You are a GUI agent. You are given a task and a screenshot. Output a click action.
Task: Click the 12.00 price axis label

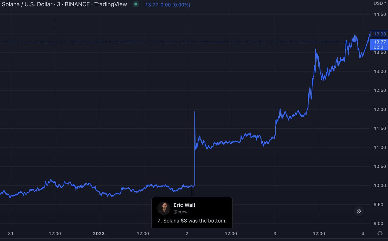coord(379,109)
